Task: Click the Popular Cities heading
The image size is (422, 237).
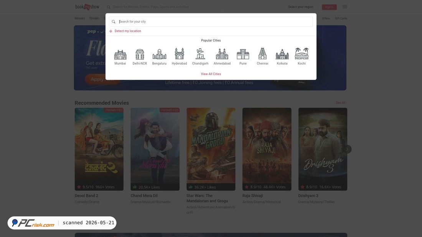Action: coord(211,40)
